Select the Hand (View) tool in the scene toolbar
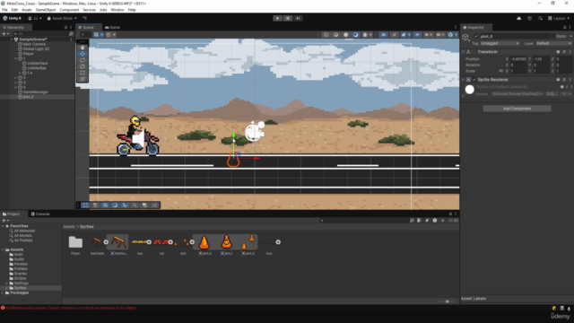 (x=83, y=48)
